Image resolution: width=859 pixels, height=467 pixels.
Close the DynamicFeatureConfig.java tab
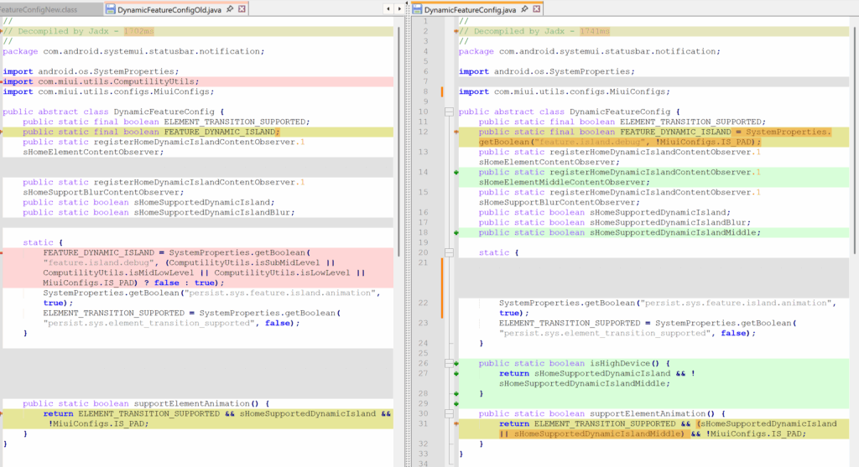tap(535, 8)
